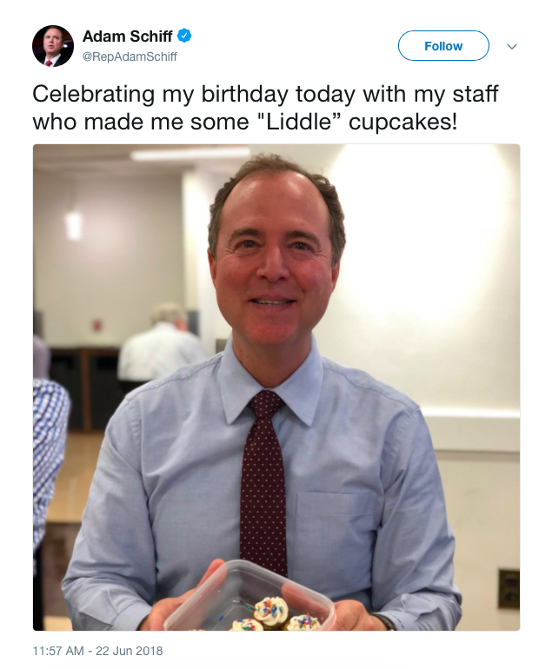Click the 22 Jun 2018 date text
This screenshot has width=552, height=669.
(x=129, y=651)
